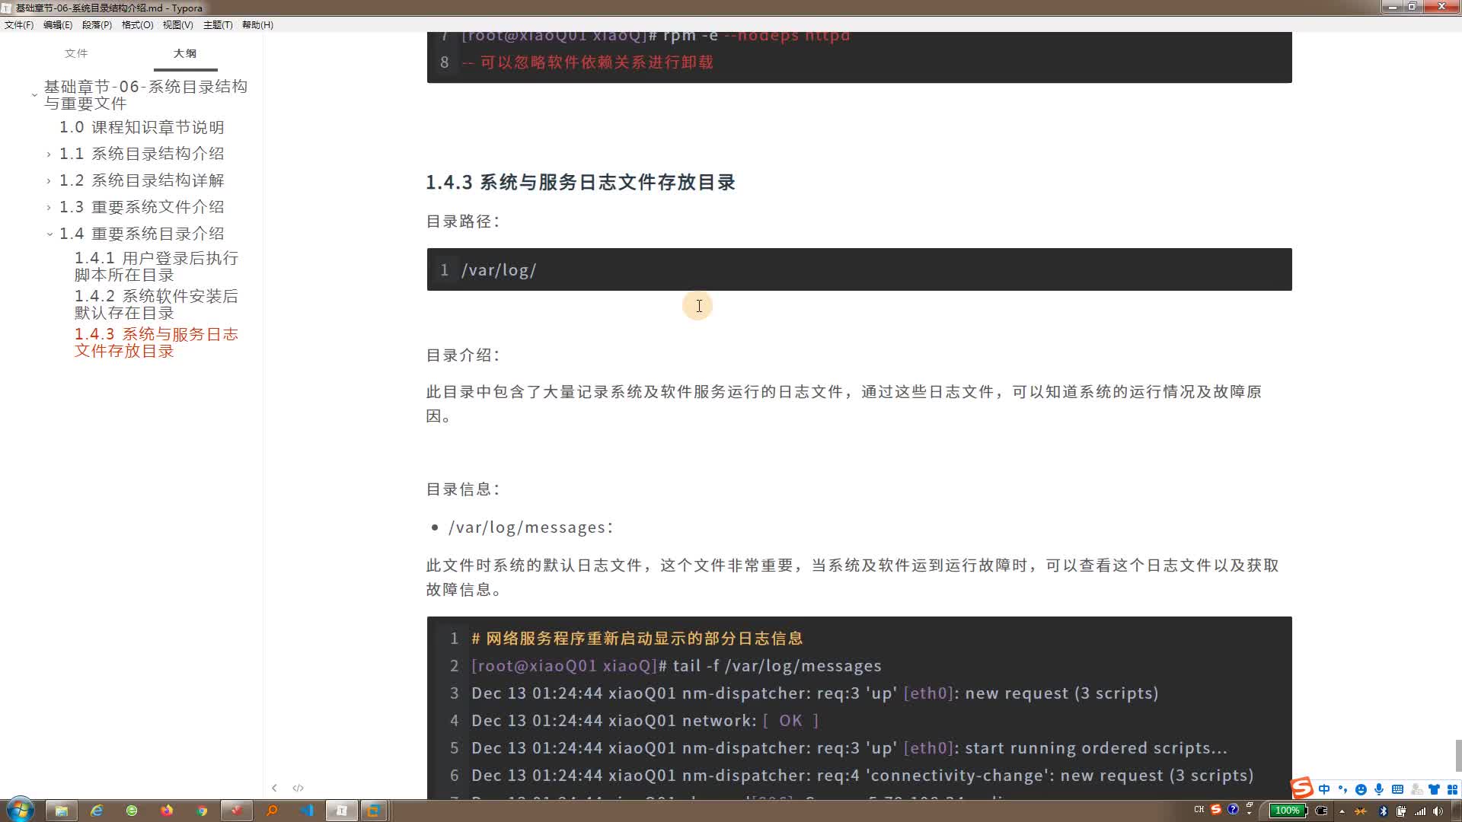Open the 主题(T) menu

218,25
